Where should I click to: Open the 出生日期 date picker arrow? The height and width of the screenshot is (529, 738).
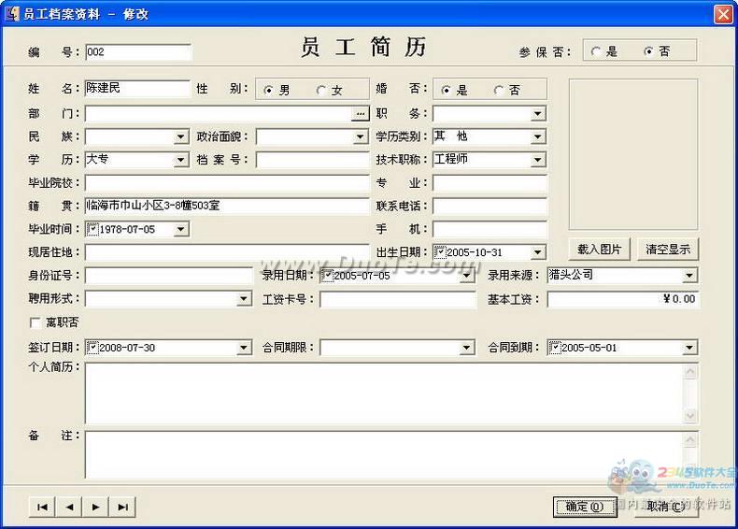coord(538,252)
